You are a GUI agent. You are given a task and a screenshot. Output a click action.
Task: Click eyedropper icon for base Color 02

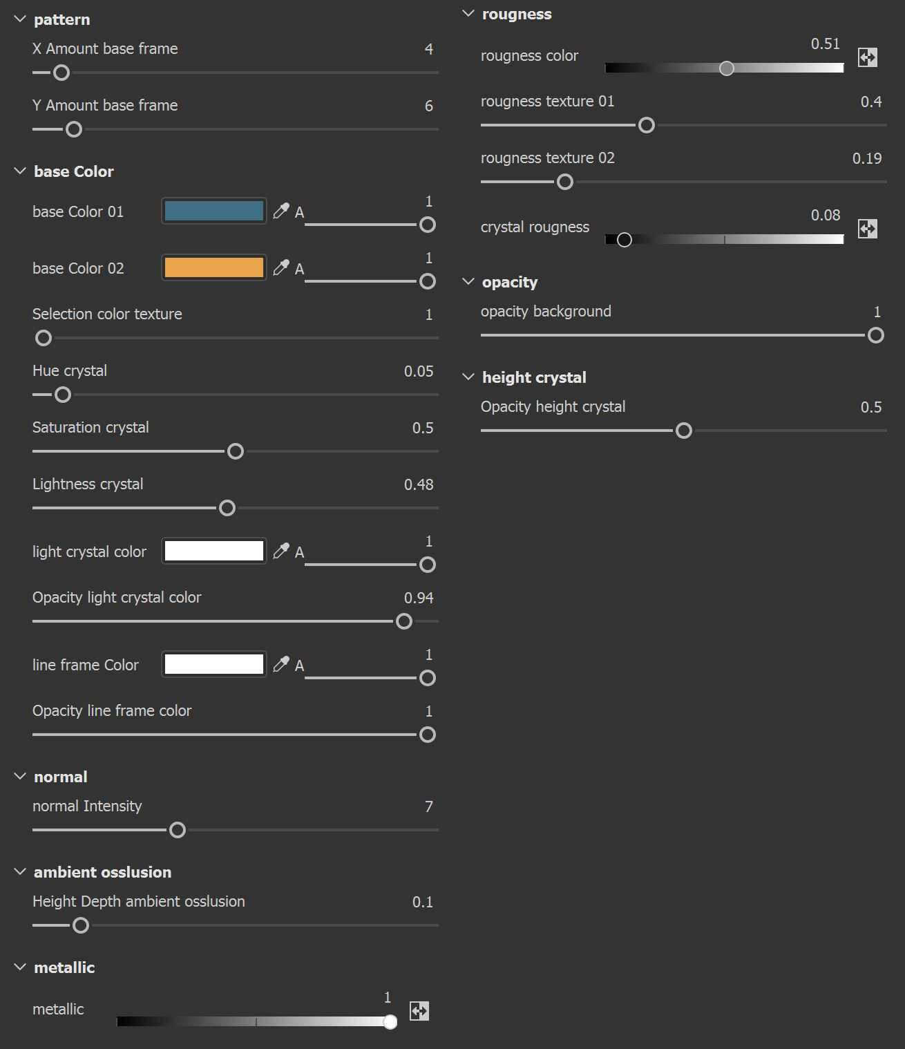[x=280, y=267]
